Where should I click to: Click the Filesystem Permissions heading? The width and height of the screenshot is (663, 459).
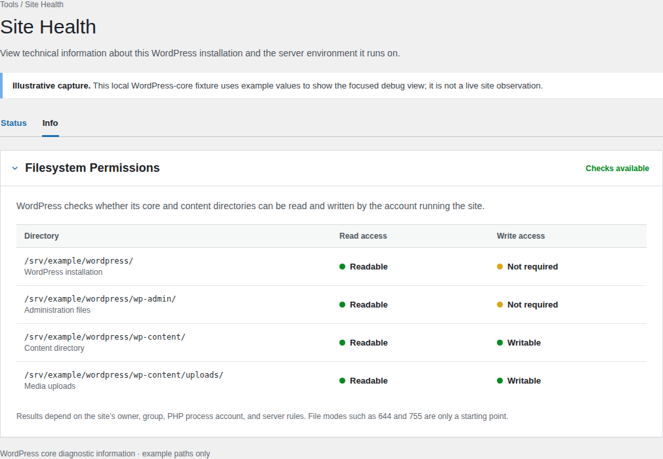click(92, 168)
